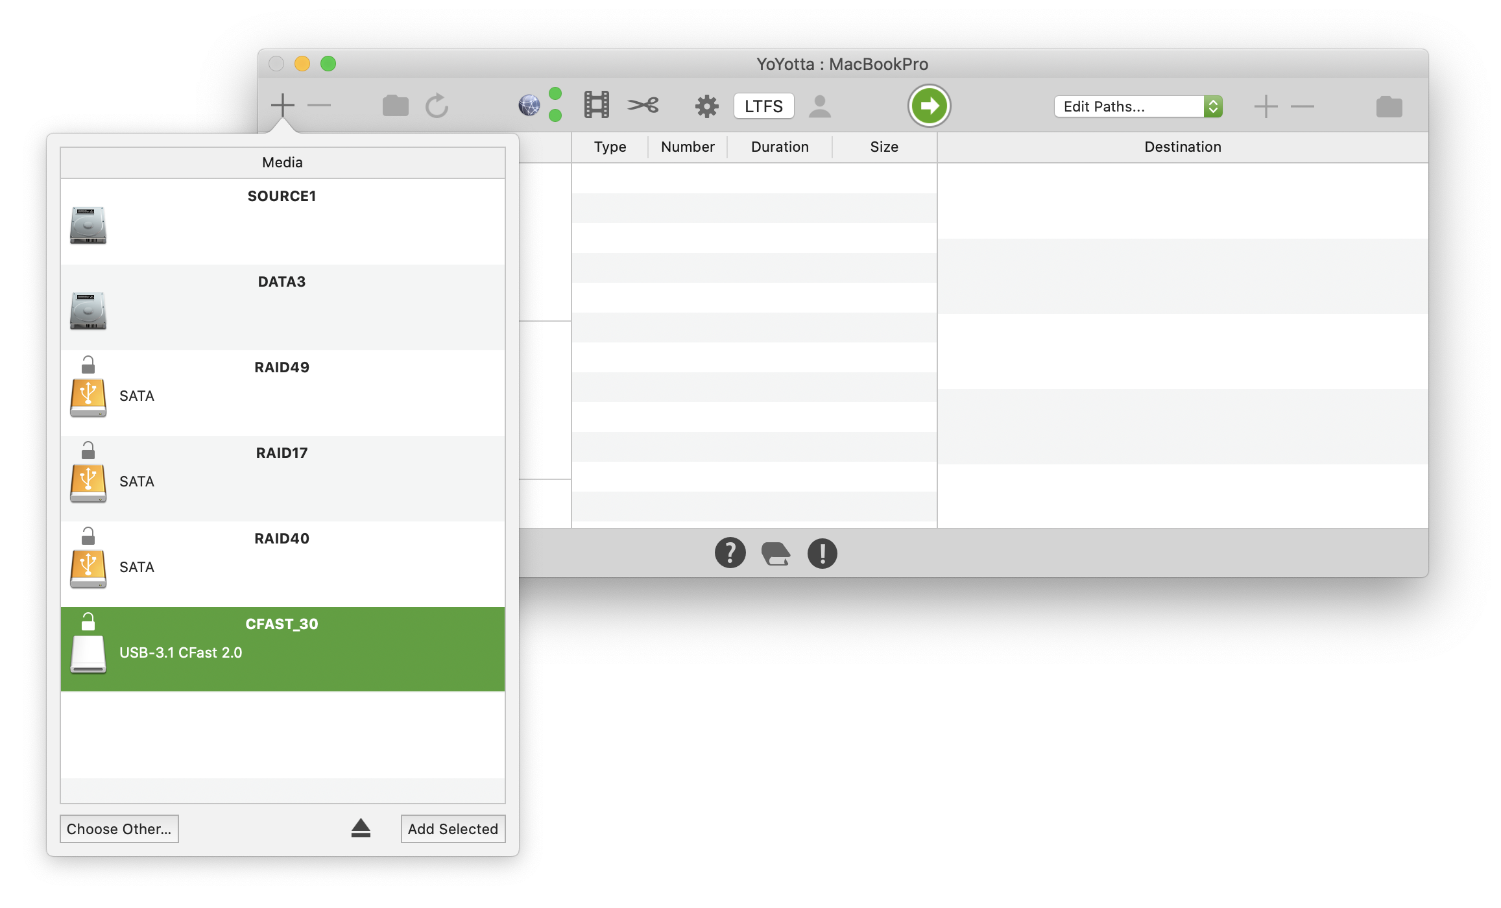Open the help question mark icon

(730, 553)
